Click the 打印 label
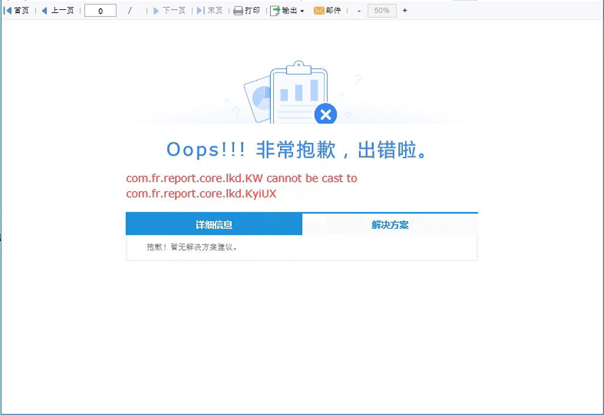Image resolution: width=604 pixels, height=415 pixels. (253, 11)
